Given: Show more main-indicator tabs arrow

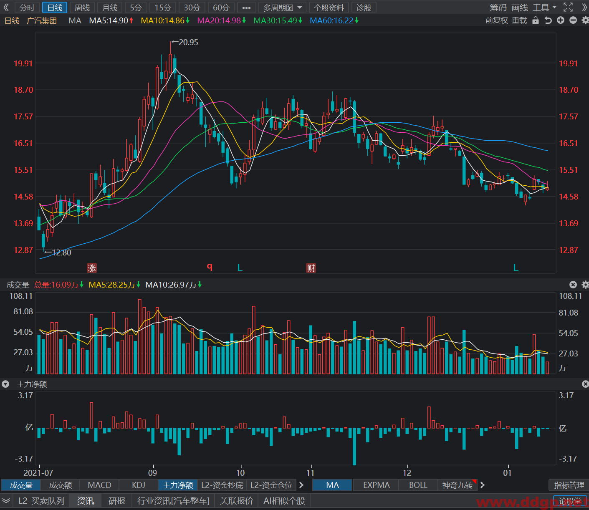Looking at the screenshot, I should point(483,485).
